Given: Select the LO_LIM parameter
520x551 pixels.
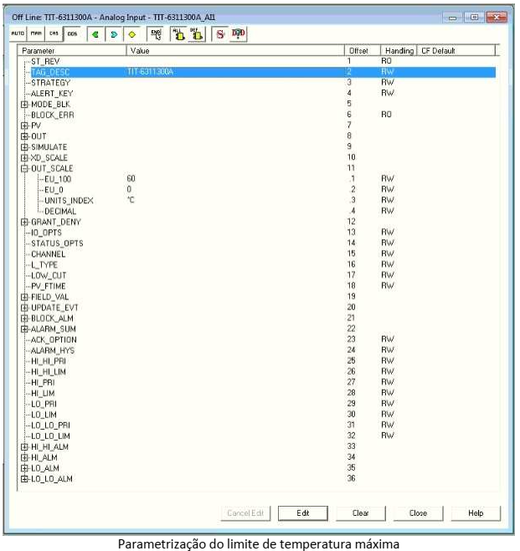Looking at the screenshot, I should click(x=44, y=415).
